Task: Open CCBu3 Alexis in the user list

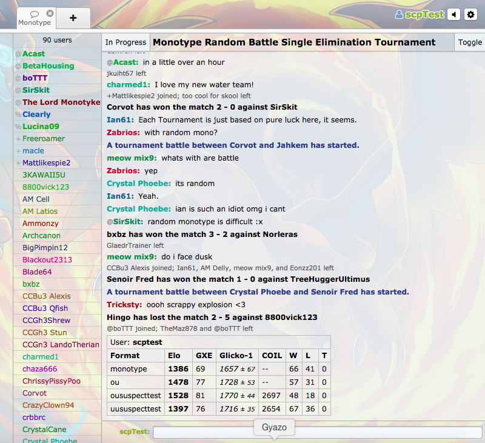Action: 58,296
